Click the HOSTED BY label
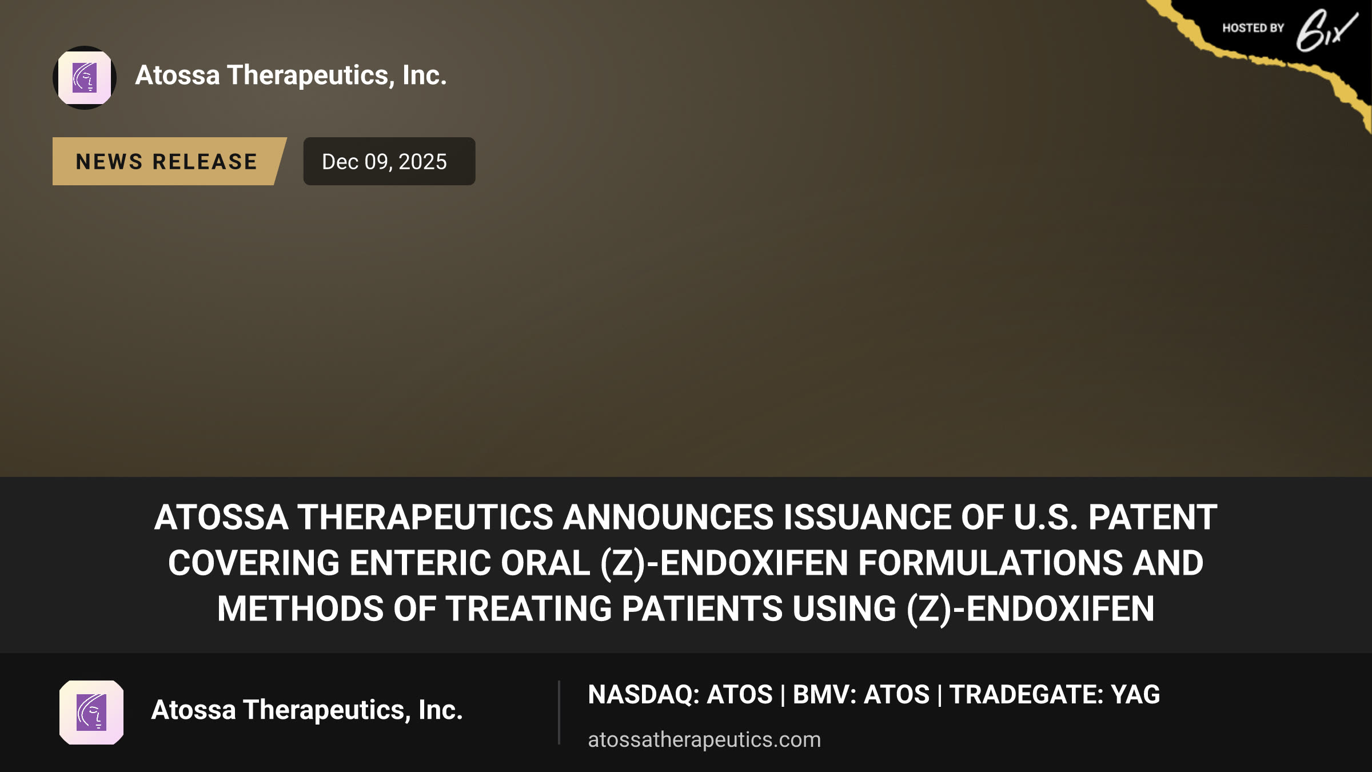This screenshot has width=1372, height=772. tap(1253, 28)
